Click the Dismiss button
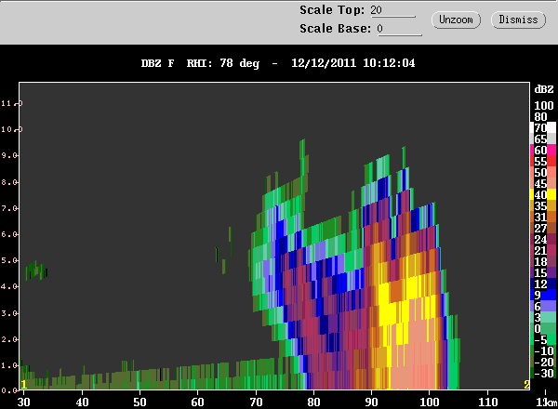The width and height of the screenshot is (558, 409). click(x=518, y=20)
